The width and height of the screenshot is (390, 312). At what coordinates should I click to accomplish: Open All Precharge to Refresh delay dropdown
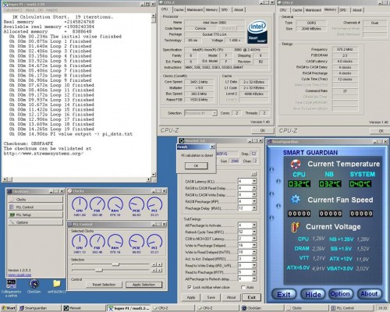click(254, 279)
